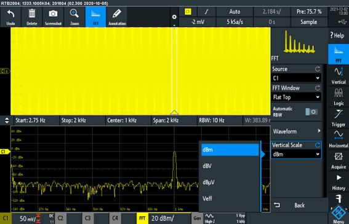Image resolution: width=349 pixels, height=224 pixels.
Task: Edit the Span: 2 kHz field
Action: [174, 120]
